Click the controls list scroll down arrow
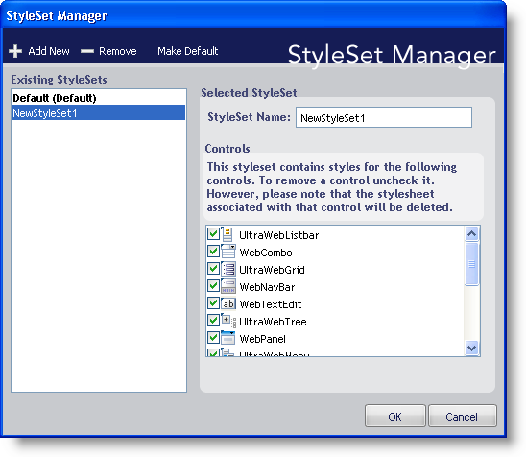This screenshot has height=457, width=526. pyautogui.click(x=472, y=348)
